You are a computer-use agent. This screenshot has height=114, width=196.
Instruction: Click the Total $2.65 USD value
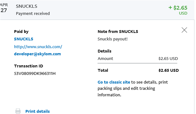click(x=168, y=71)
